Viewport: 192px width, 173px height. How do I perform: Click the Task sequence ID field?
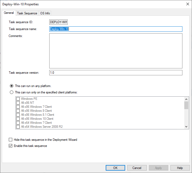[x=59, y=22]
